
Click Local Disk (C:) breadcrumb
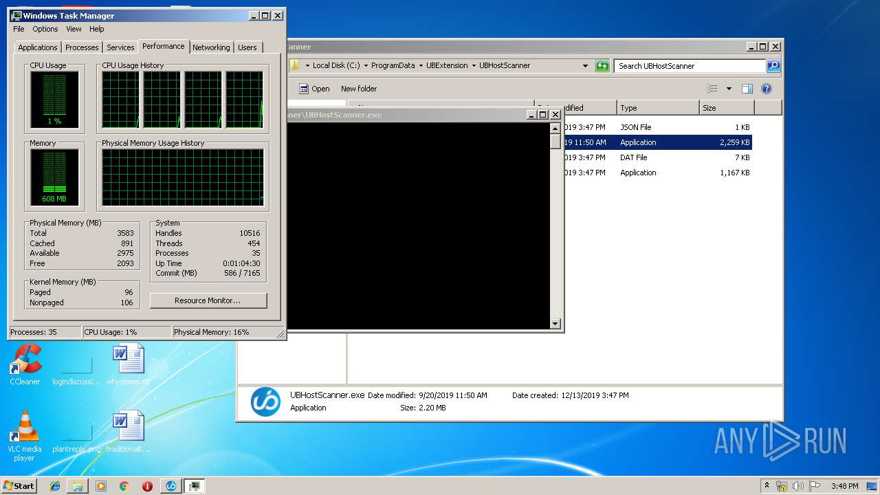point(336,66)
